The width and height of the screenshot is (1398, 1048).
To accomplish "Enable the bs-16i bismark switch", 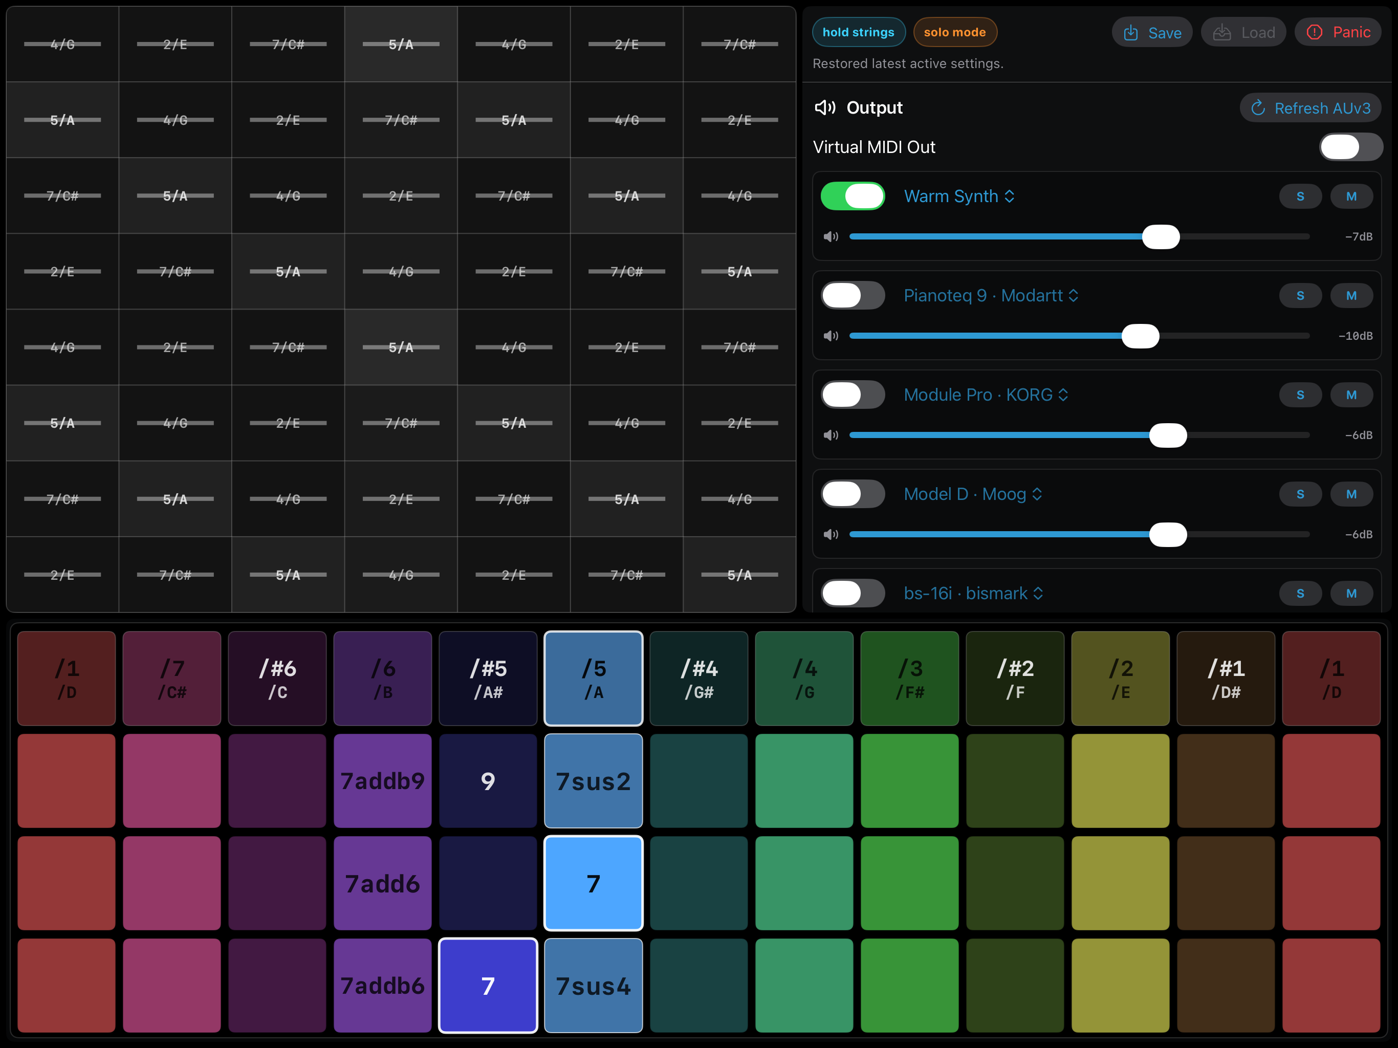I will pyautogui.click(x=853, y=593).
